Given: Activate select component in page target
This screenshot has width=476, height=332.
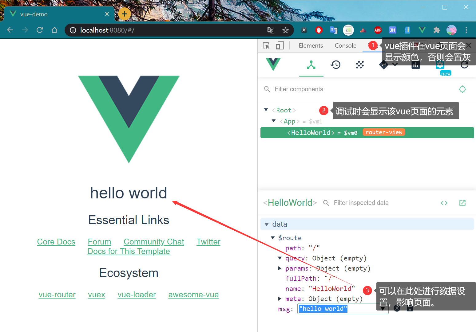Looking at the screenshot, I should click(462, 89).
